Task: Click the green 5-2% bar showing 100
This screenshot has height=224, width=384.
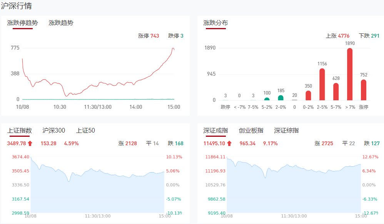Action: coord(267,99)
